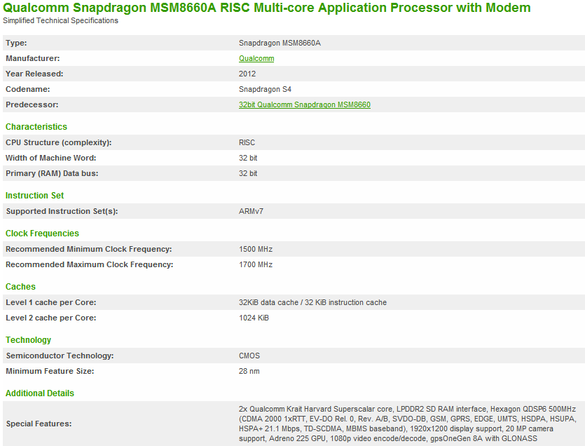Click the Special Features description paragraph
Screen dimensions: 585x446
coord(408,424)
